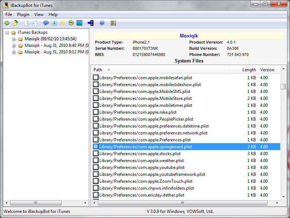Viewport: 290px width, 218px height.
Task: Sort by the Version column header
Action: click(x=269, y=70)
